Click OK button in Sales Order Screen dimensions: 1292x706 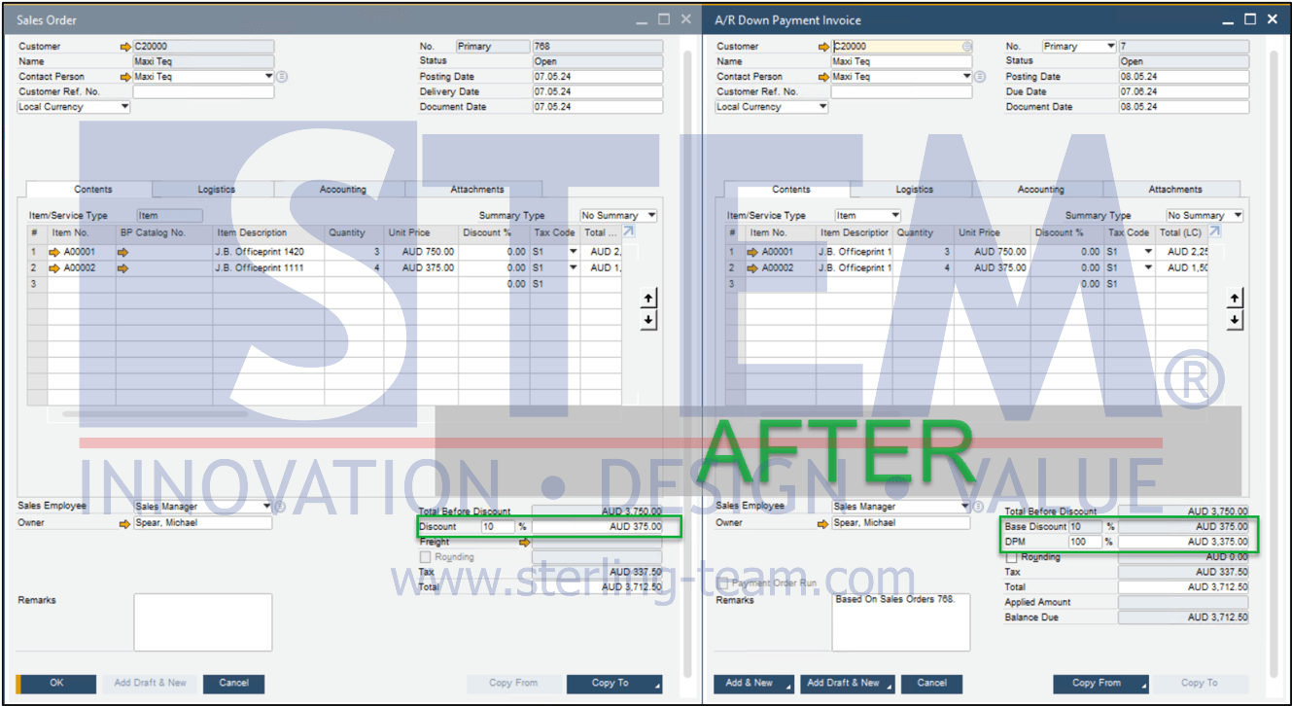(56, 683)
